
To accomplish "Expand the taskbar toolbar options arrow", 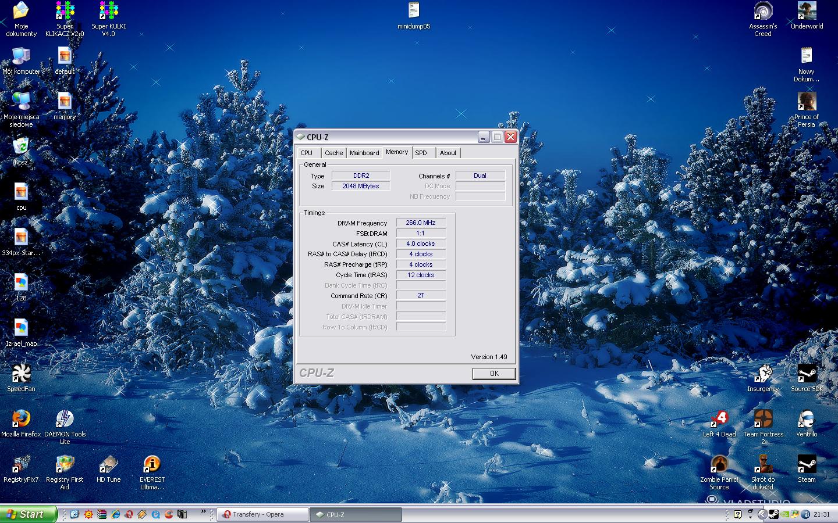I will click(750, 517).
